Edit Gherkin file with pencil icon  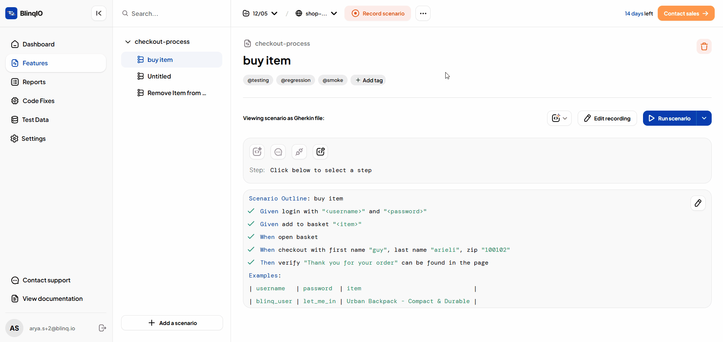(x=698, y=203)
